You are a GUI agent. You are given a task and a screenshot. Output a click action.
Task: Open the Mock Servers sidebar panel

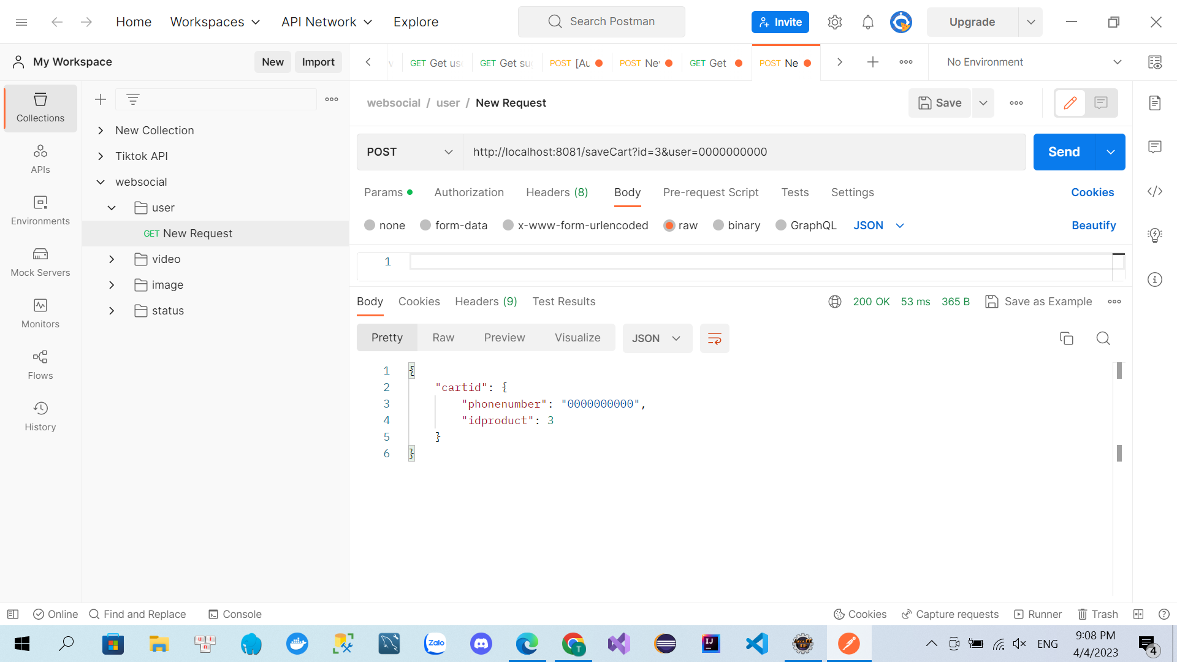(x=40, y=262)
